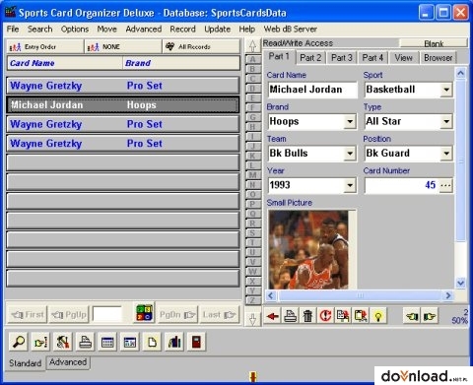Open the form window icon in bottom toolbar
473x385 pixels.
[x=130, y=342]
